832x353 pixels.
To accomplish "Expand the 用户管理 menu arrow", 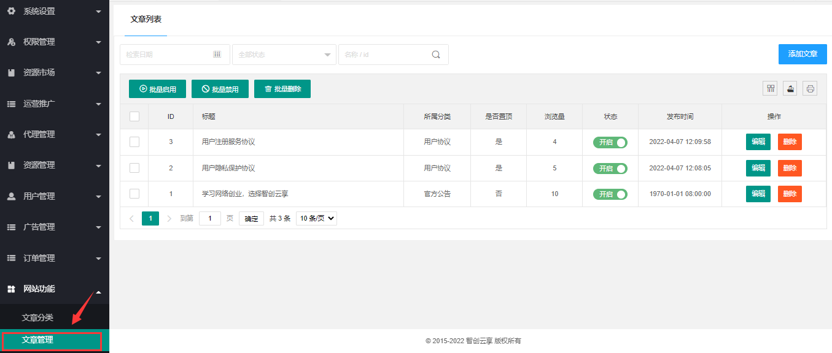I will [x=98, y=197].
